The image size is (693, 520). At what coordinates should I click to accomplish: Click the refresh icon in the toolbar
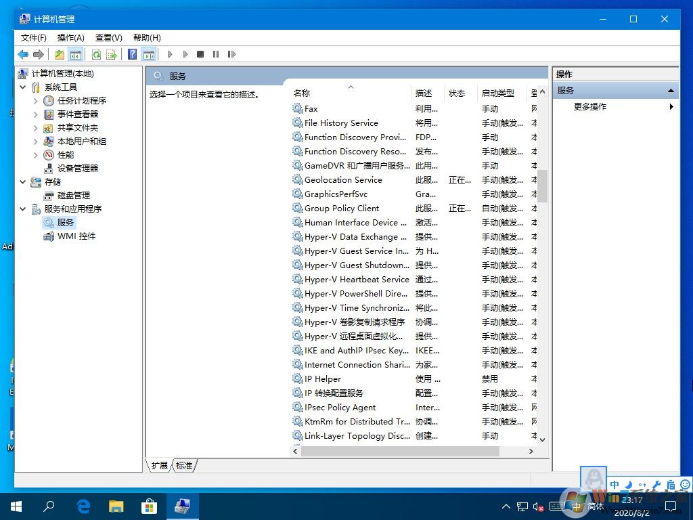click(x=97, y=54)
